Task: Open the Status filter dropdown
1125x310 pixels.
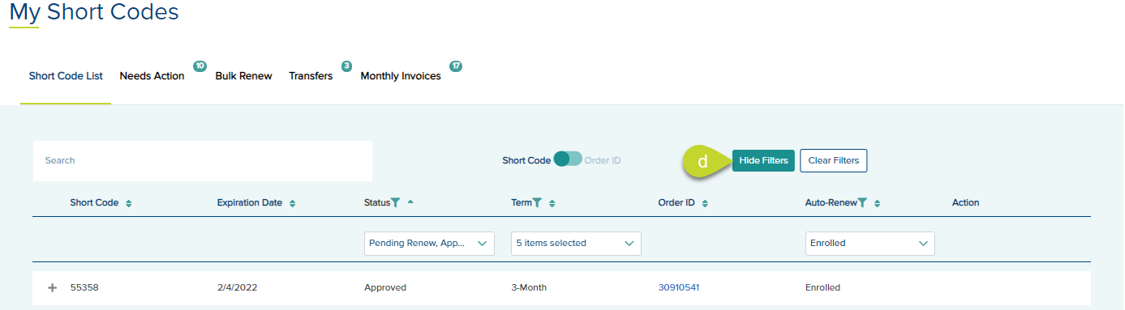Action: [429, 243]
